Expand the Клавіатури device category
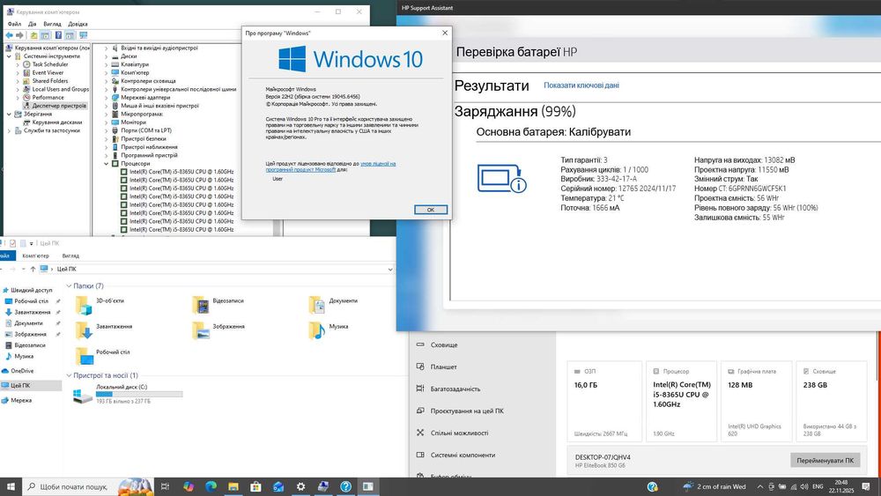 [107, 64]
